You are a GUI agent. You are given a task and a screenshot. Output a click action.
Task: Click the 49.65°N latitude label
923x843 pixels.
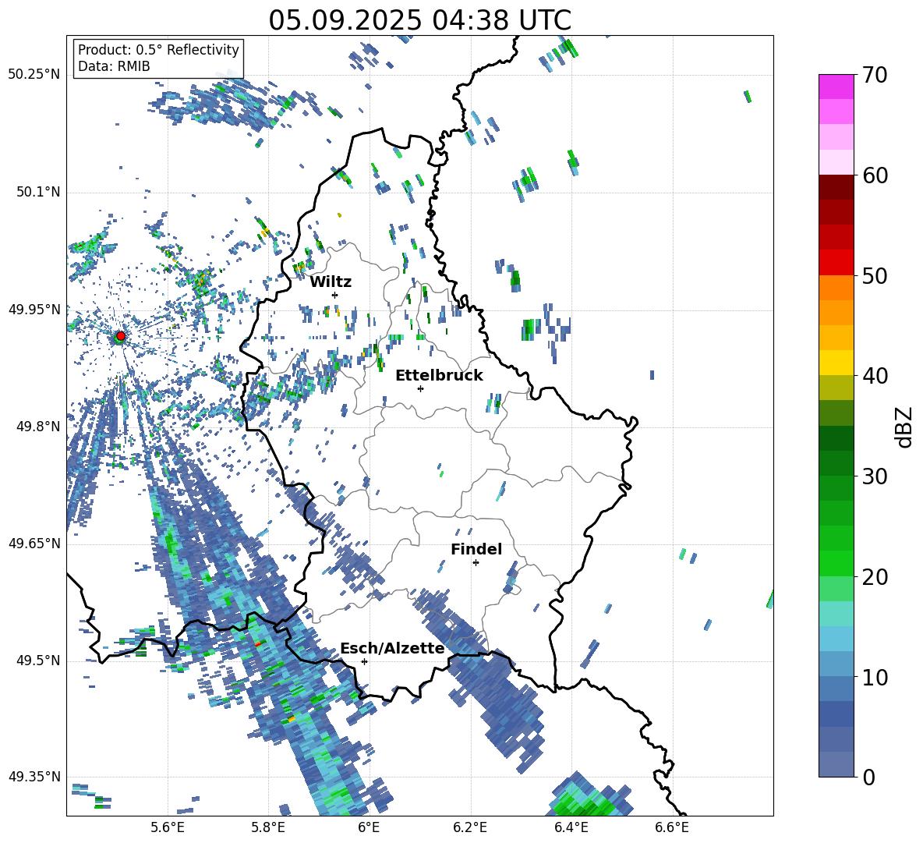coord(34,544)
